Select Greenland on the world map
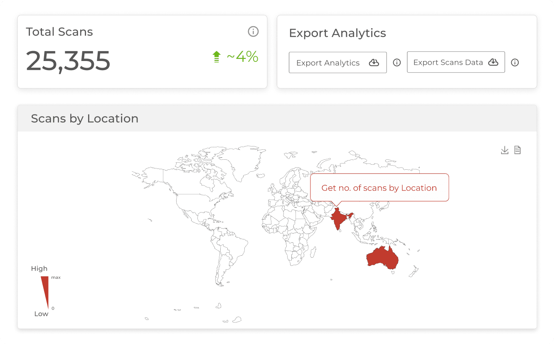 click(243, 161)
